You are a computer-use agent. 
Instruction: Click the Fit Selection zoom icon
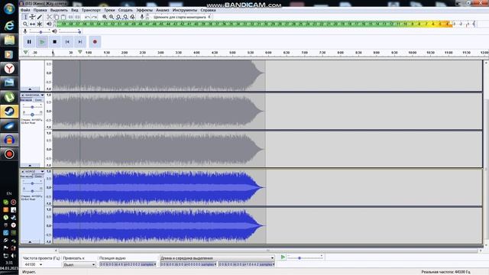coord(118,17)
